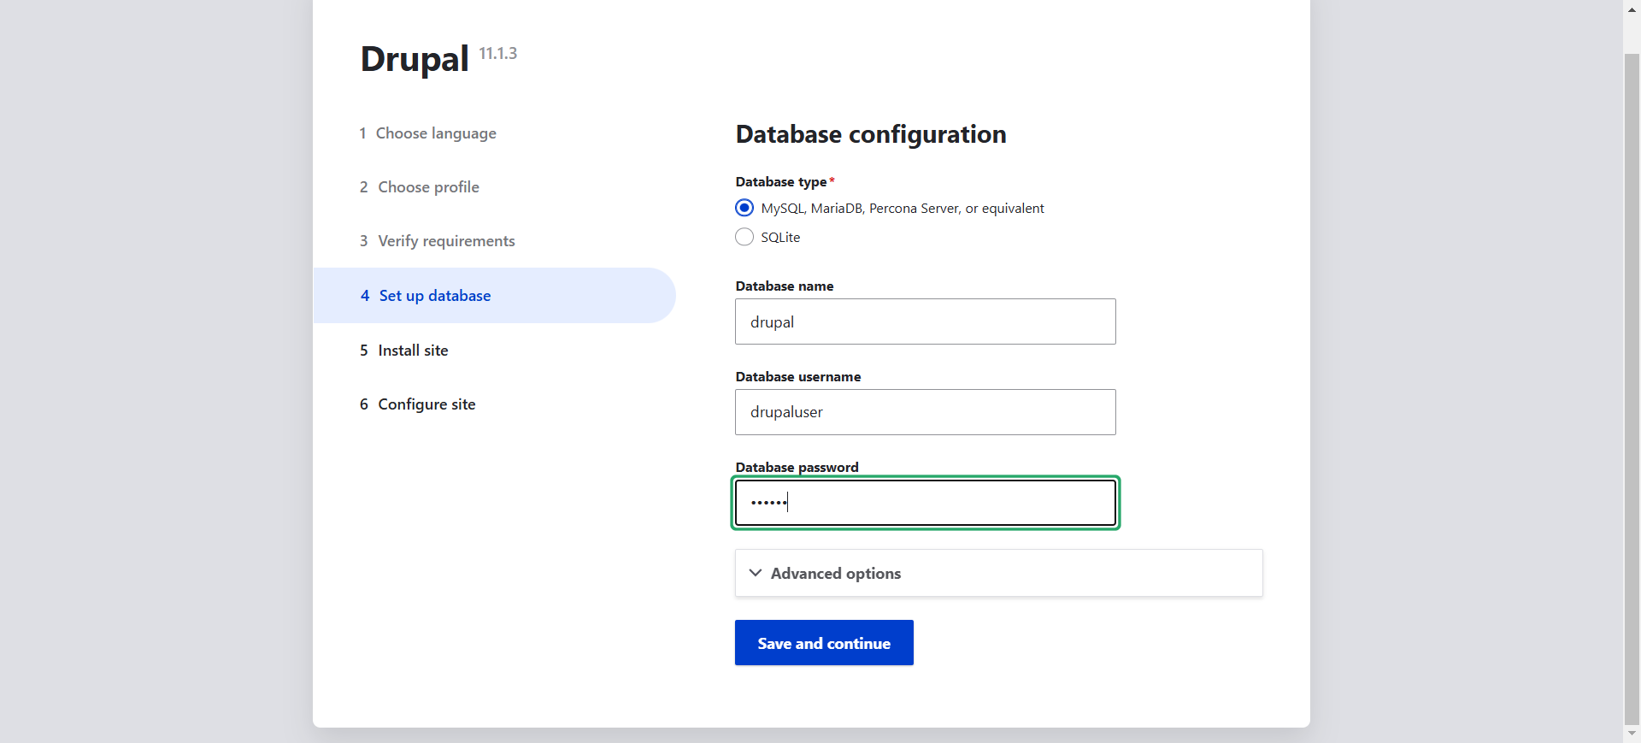
Task: Click the Save and continue button
Action: coord(824,643)
